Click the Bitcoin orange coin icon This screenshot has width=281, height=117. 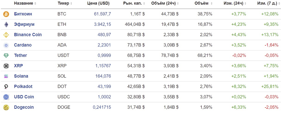pyautogui.click(x=6, y=14)
